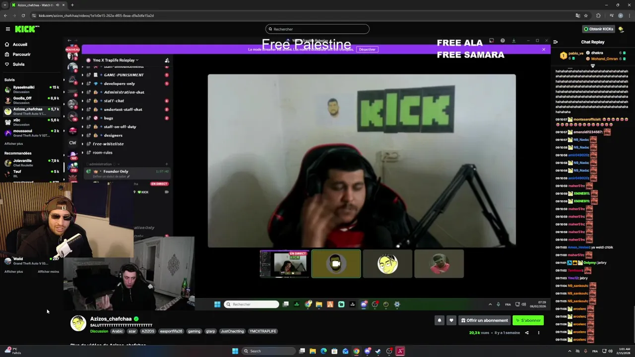Click the notification bell button
The height and width of the screenshot is (357, 635).
pos(439,320)
